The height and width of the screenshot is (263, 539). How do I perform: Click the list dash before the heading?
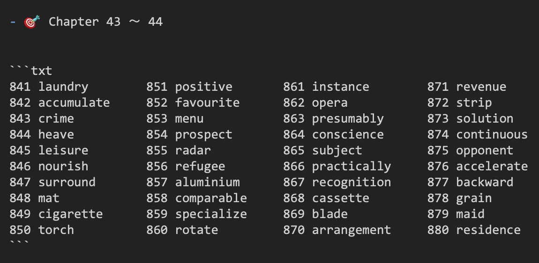coord(13,22)
